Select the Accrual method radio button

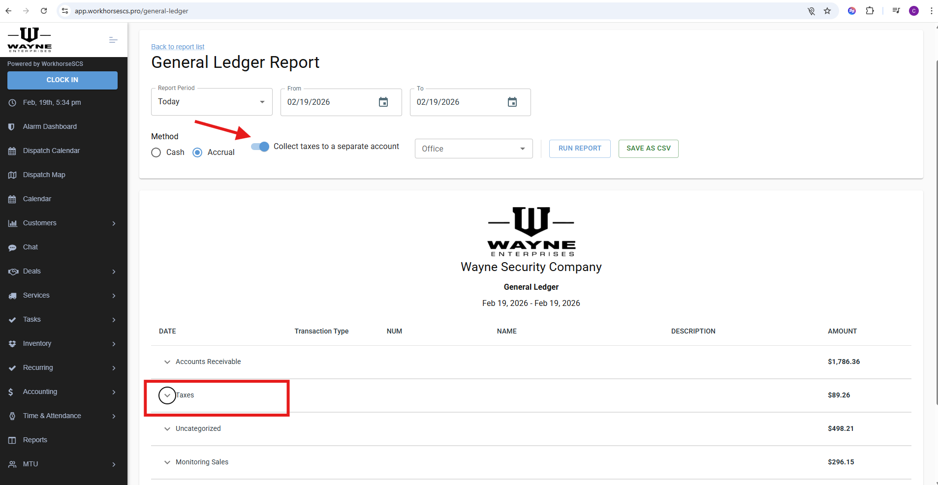click(x=197, y=152)
